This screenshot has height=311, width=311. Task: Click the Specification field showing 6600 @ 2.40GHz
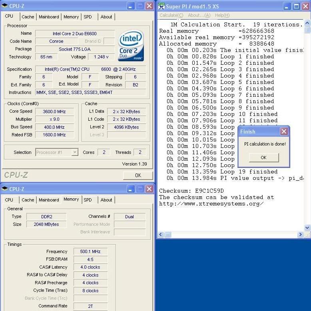(x=91, y=69)
